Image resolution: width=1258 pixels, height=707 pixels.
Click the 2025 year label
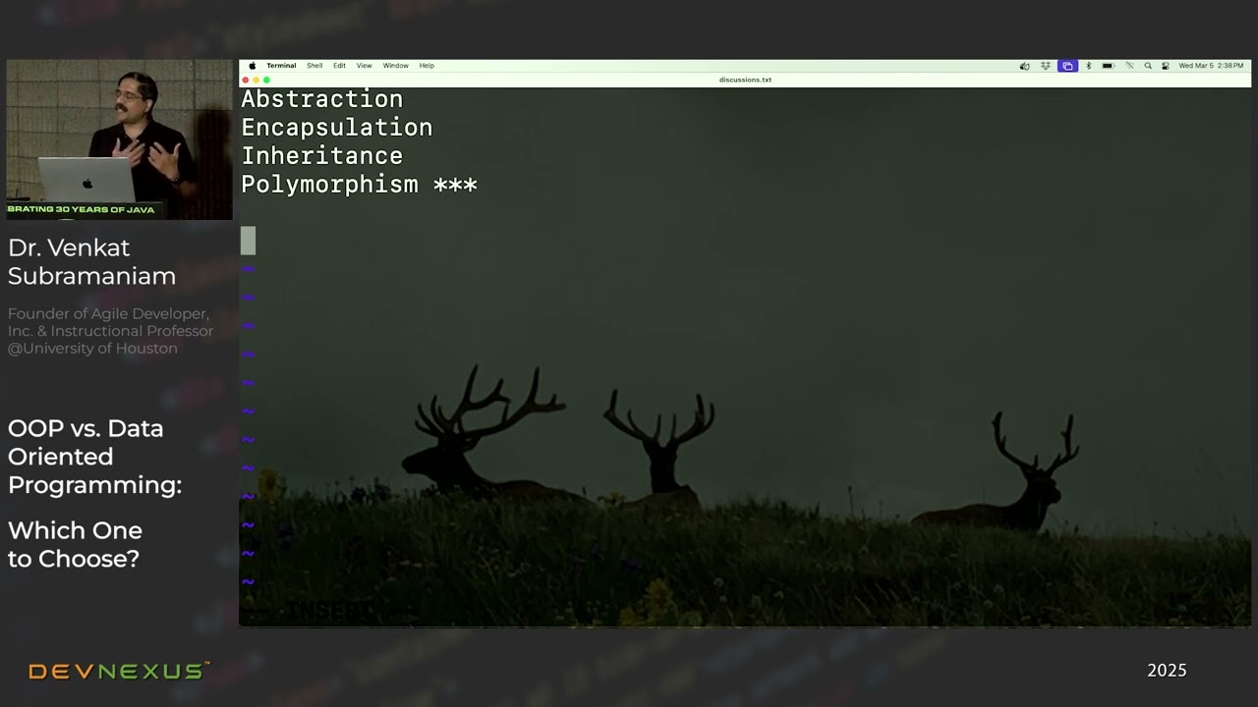[x=1167, y=671]
